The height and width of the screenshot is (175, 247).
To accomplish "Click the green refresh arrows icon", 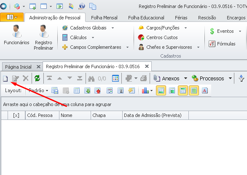I will pyautogui.click(x=38, y=78).
